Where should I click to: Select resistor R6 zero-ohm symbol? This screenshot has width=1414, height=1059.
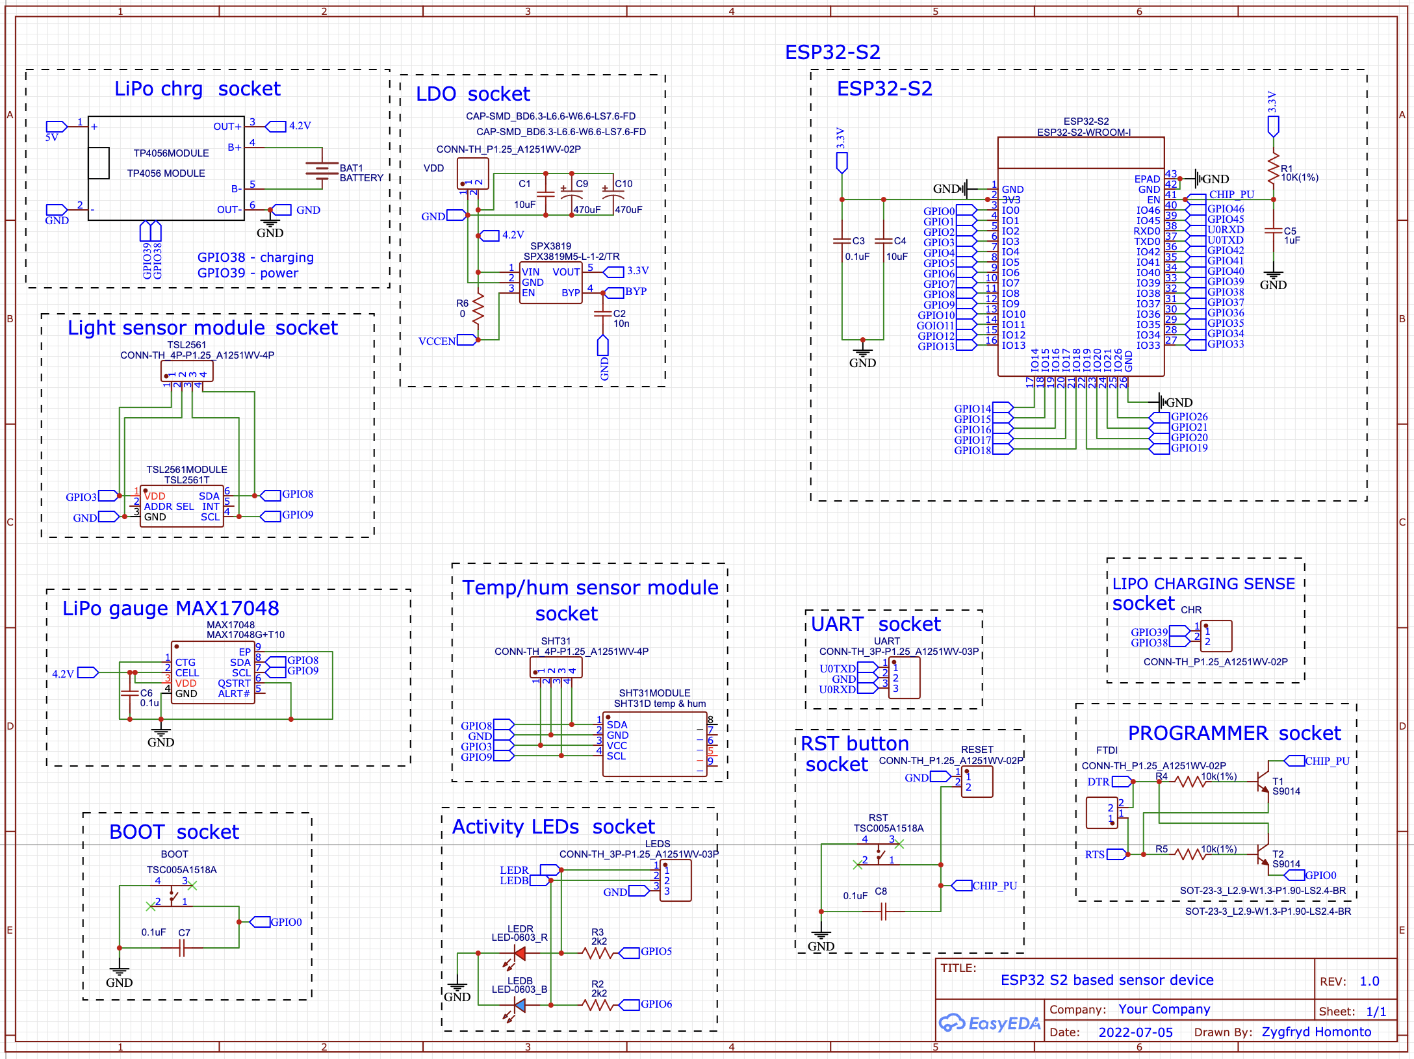point(478,309)
